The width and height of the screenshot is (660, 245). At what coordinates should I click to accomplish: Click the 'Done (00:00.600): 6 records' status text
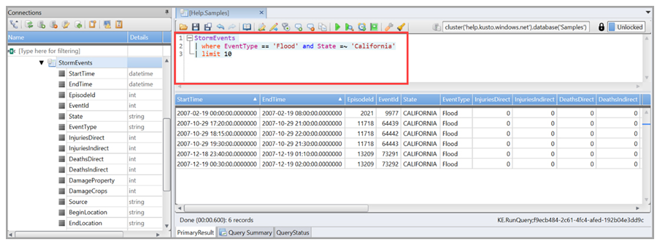(216, 220)
